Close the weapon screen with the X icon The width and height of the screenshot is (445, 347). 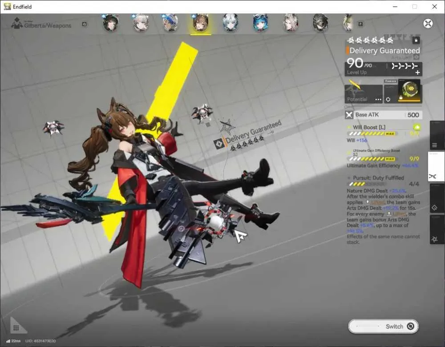click(x=428, y=23)
